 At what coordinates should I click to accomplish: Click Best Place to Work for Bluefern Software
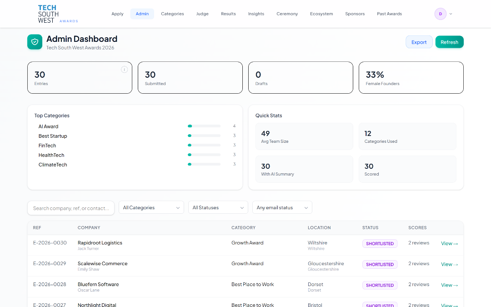pos(252,284)
